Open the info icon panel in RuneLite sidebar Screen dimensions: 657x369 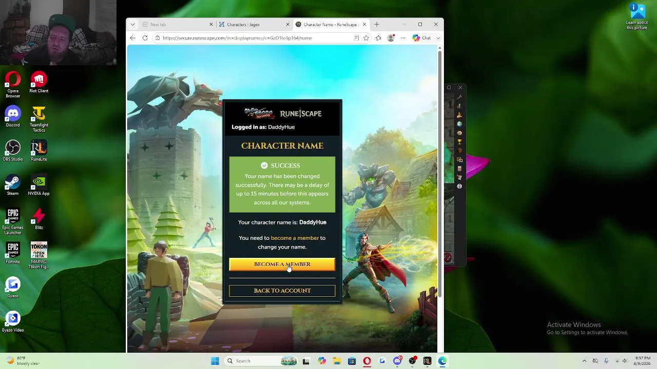459,187
